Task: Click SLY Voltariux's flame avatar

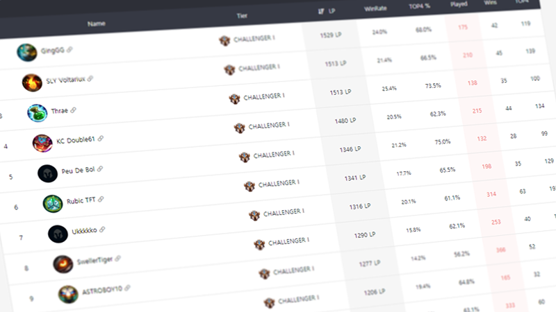Action: tap(32, 83)
